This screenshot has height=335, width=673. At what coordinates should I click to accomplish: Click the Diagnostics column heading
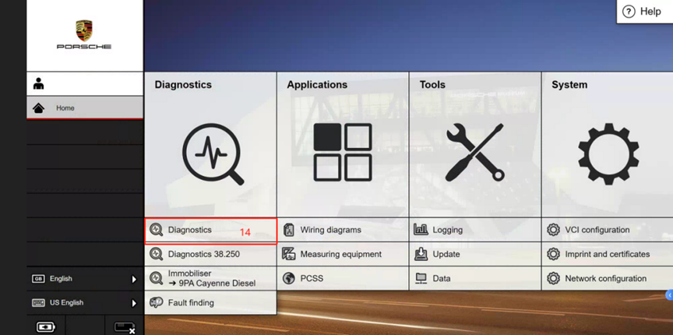[x=183, y=85]
